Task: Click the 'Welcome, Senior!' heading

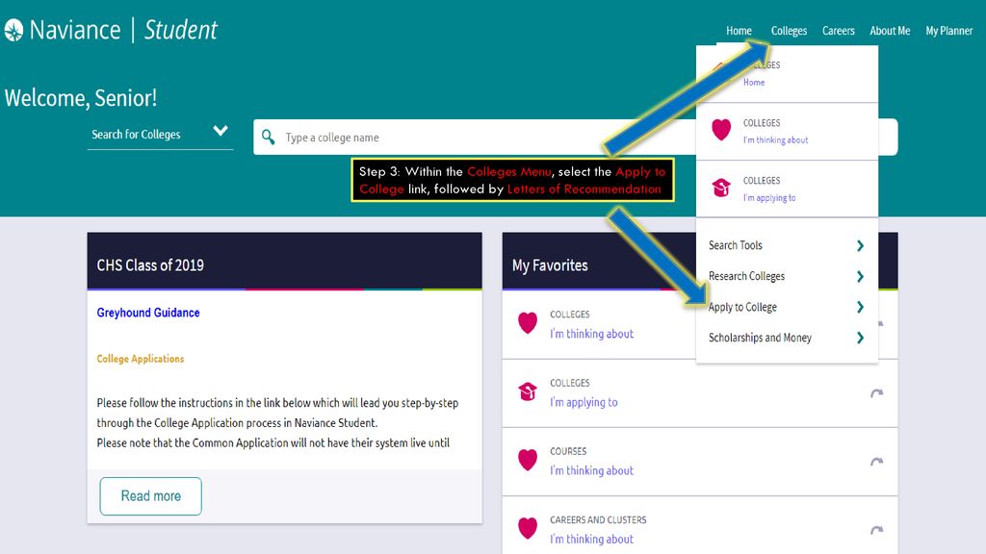Action: [81, 98]
